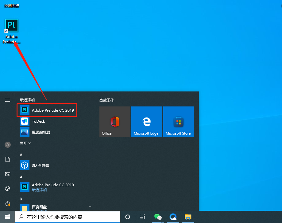Open the Microsoft Edge tile

click(147, 122)
